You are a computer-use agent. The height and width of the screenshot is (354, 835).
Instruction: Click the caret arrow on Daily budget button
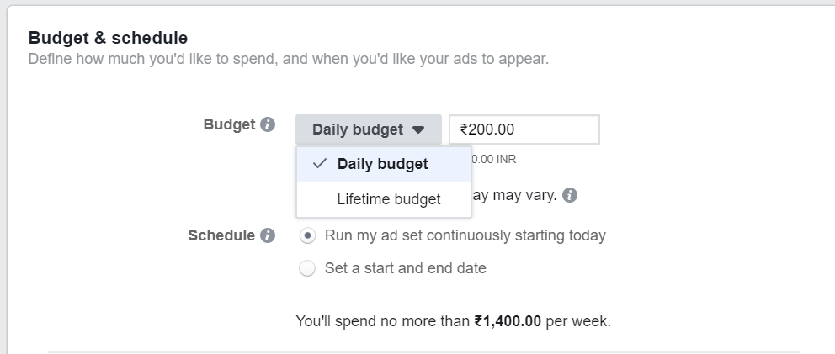click(418, 129)
